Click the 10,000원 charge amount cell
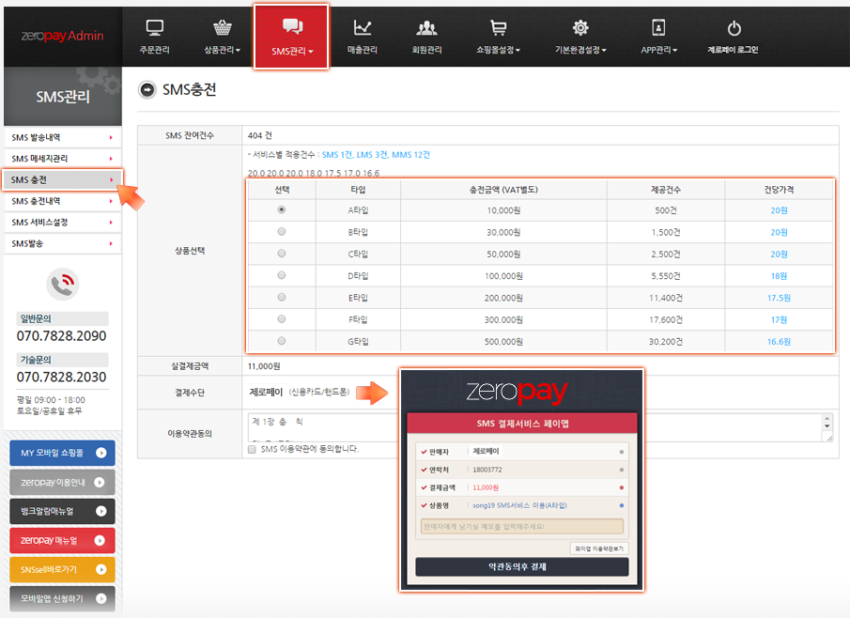Viewport: 850px width, 618px height. pos(503,211)
